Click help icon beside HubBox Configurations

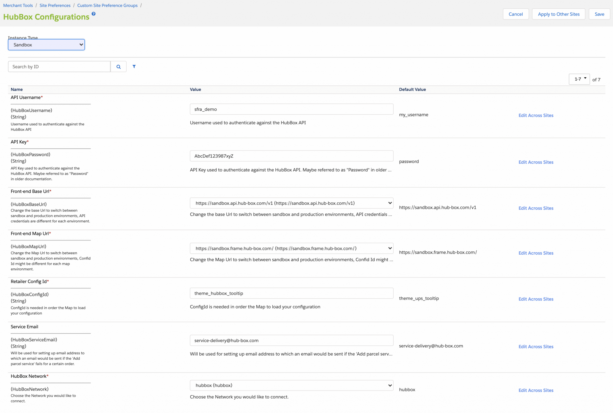(93, 14)
